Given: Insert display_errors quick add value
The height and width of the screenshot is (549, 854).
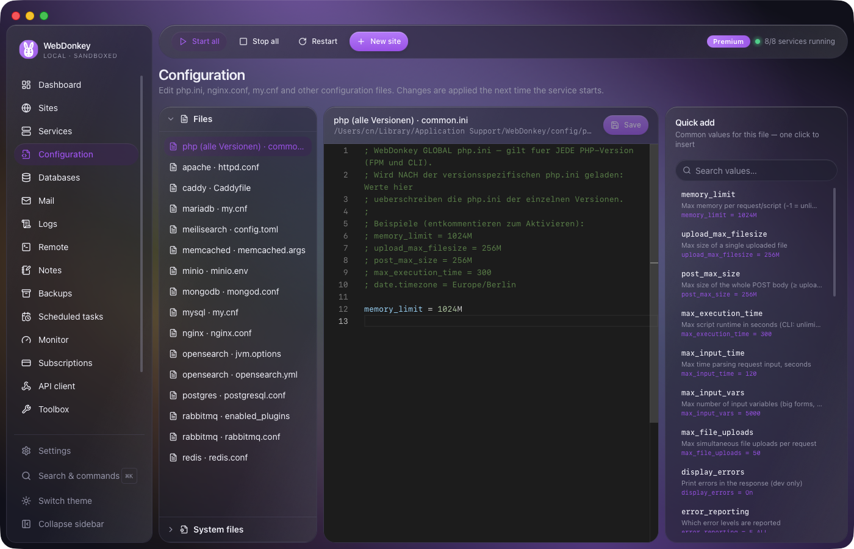Looking at the screenshot, I should pyautogui.click(x=753, y=482).
